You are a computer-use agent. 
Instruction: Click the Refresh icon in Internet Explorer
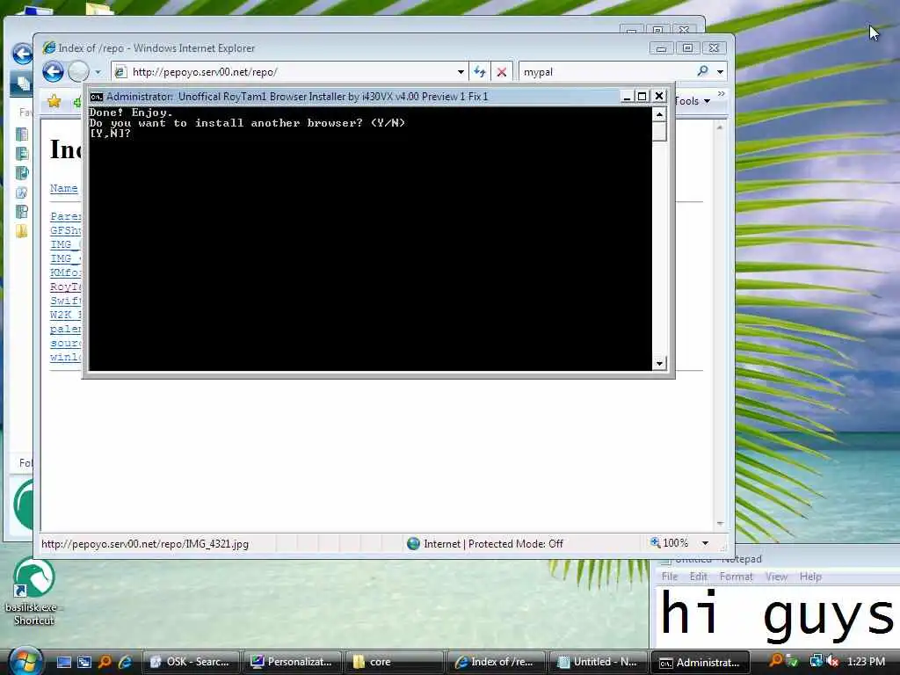pos(479,72)
